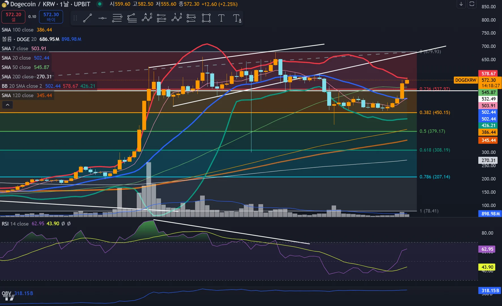Select the BB 20 SMA close legend
The width and height of the screenshot is (502, 306).
tap(48, 86)
